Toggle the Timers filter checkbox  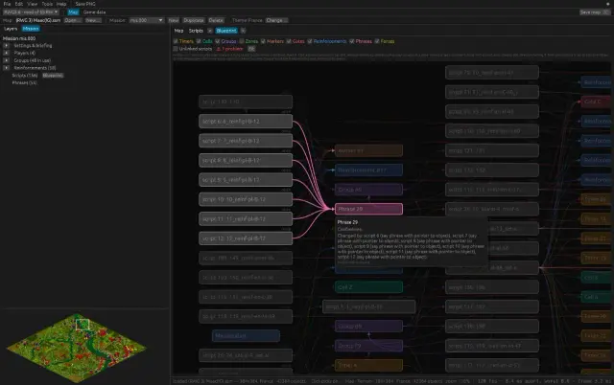176,41
